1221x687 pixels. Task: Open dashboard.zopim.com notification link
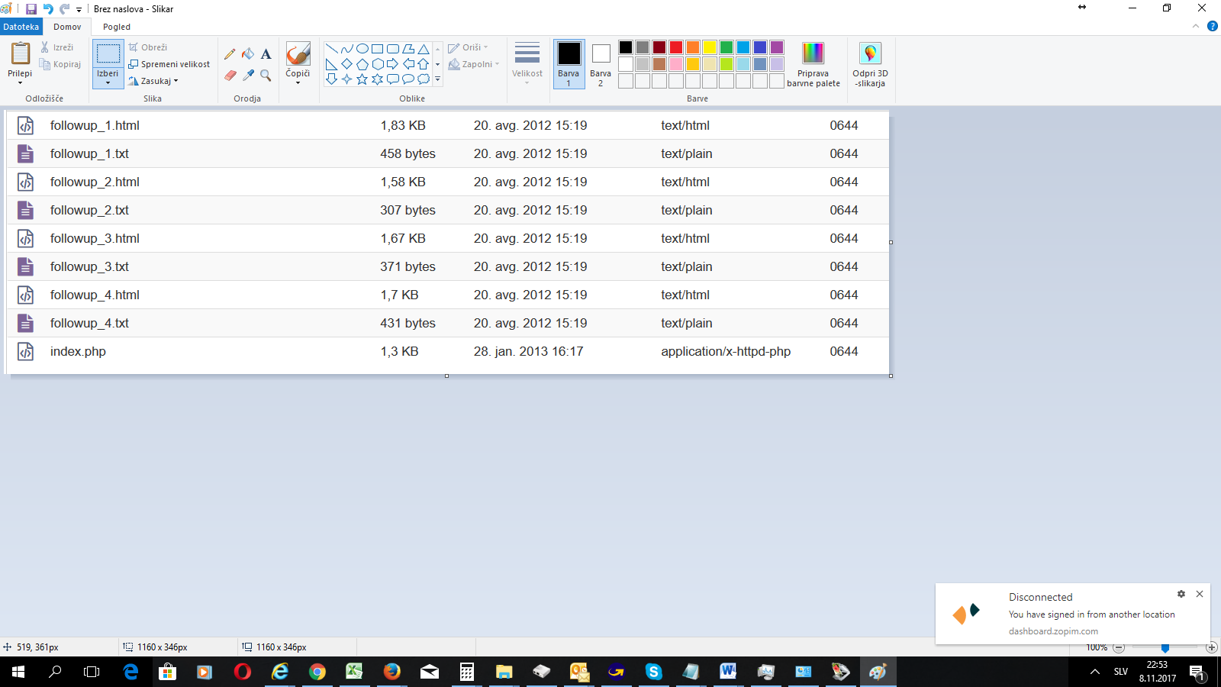1053,631
